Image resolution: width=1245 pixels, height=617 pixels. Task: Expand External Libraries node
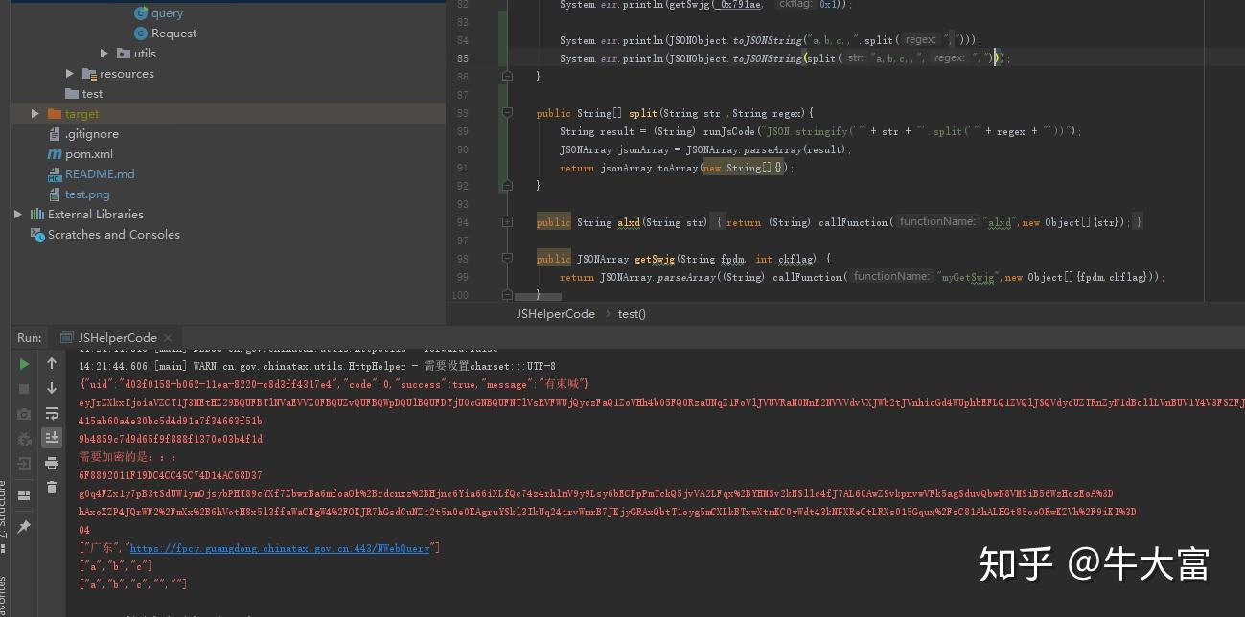pos(18,215)
